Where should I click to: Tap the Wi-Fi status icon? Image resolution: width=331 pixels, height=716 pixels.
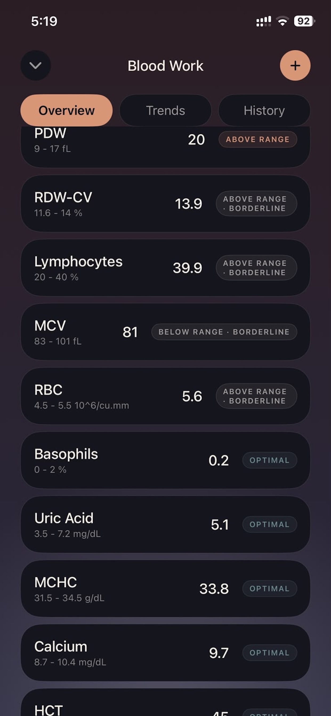pyautogui.click(x=282, y=21)
